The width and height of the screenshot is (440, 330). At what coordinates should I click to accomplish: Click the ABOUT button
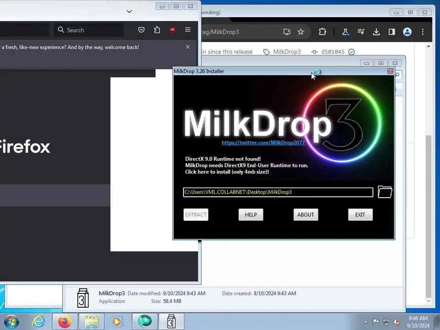pos(306,215)
